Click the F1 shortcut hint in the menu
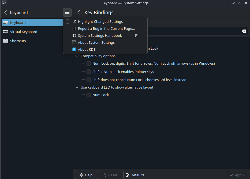Screen dimensions: 250x179 [x=137, y=36]
